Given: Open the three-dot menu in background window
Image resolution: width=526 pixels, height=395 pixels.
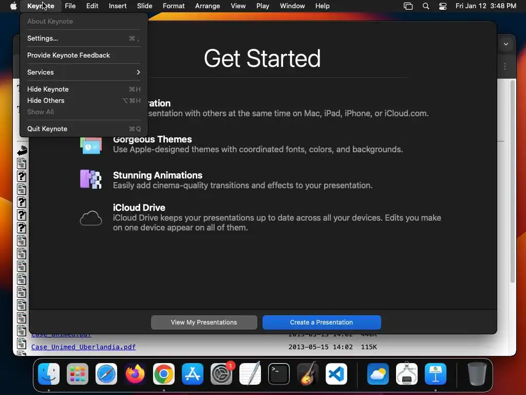Looking at the screenshot, I should (x=505, y=66).
